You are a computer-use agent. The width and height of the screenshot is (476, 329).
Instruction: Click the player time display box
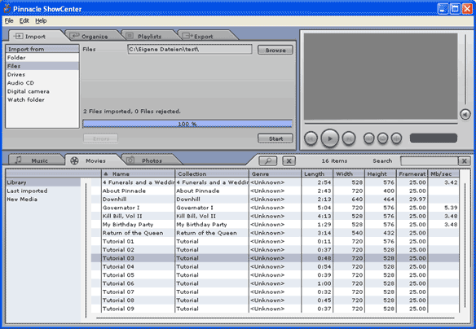[x=433, y=138]
